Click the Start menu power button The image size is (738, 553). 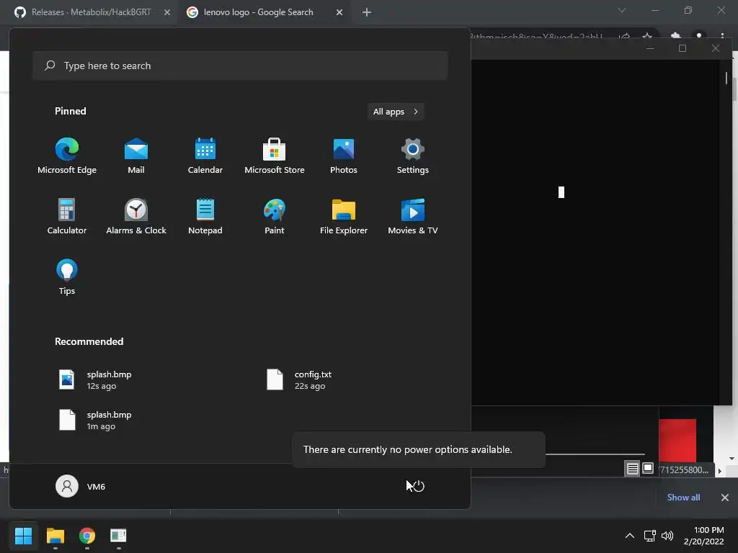coord(418,486)
